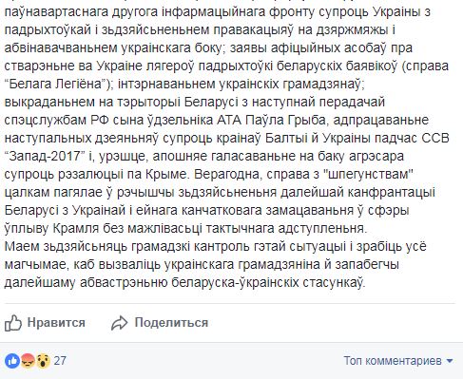
Task: Click the text "Запад-2017" in the post
Action: 45,157
